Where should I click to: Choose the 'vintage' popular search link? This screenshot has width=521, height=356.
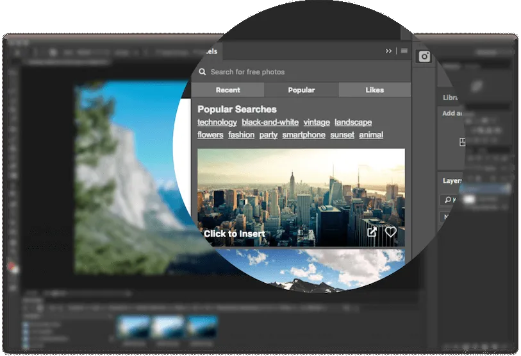pyautogui.click(x=317, y=123)
